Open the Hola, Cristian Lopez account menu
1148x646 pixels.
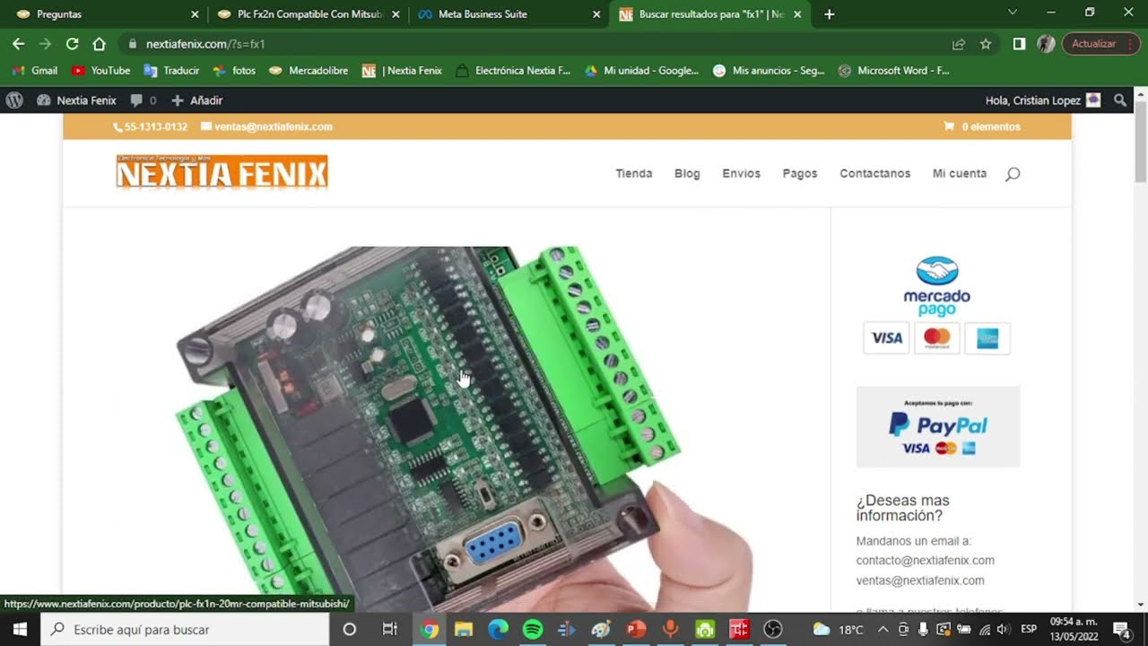[x=1043, y=100]
